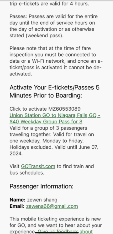Tap the zewena66@gmail.com email address
Screen dimensions: 113x234
tap(52, 206)
